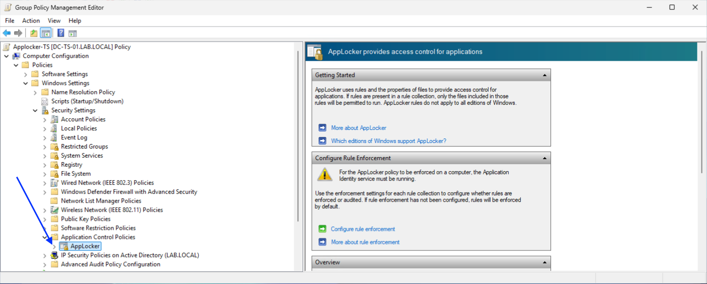Click the Show/Hide Action Pane toolbar icon
707x284 pixels.
point(72,33)
